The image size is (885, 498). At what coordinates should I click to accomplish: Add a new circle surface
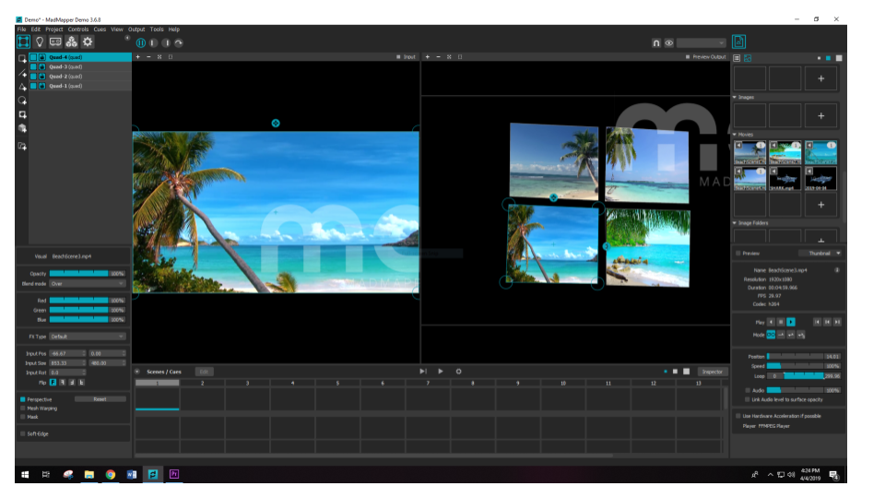click(22, 101)
